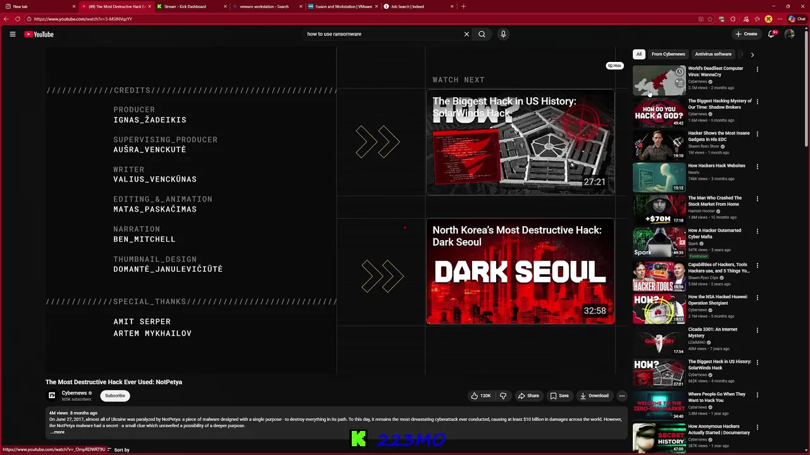Screen dimensions: 810x455
Task: Open a new browser tab with plus
Action: coord(463,6)
